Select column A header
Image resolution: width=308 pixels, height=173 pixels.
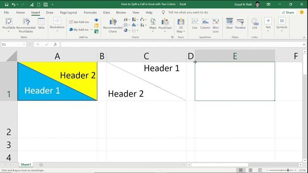pos(57,56)
